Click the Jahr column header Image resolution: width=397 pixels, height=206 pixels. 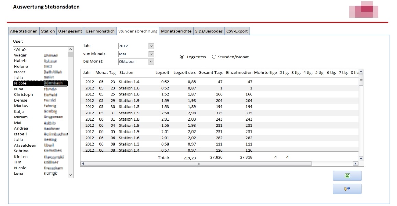pos(87,73)
